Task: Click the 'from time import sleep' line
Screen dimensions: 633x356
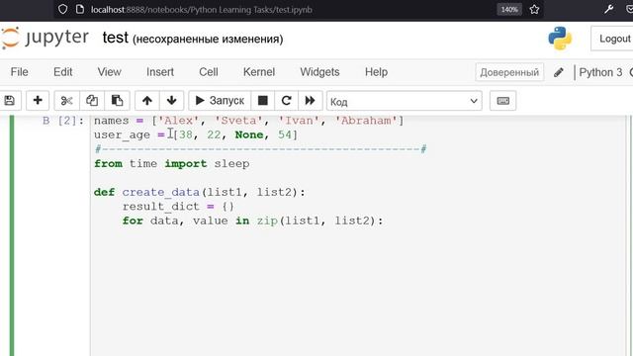Action: (171, 163)
